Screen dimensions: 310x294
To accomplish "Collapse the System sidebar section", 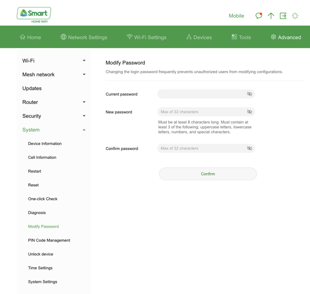I will point(84,130).
